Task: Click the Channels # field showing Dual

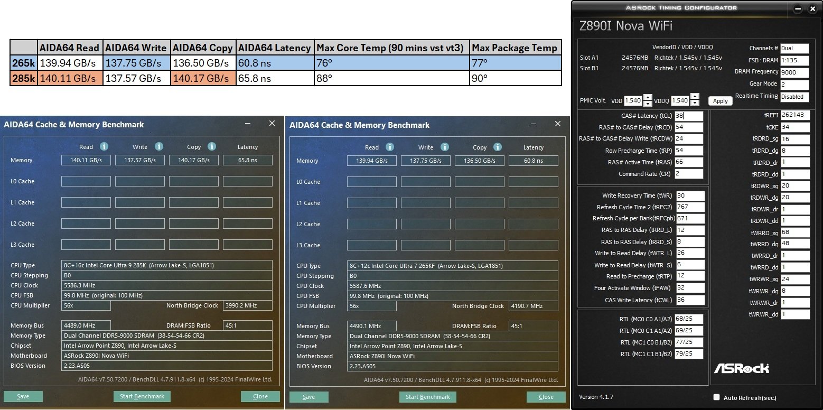Action: click(794, 48)
